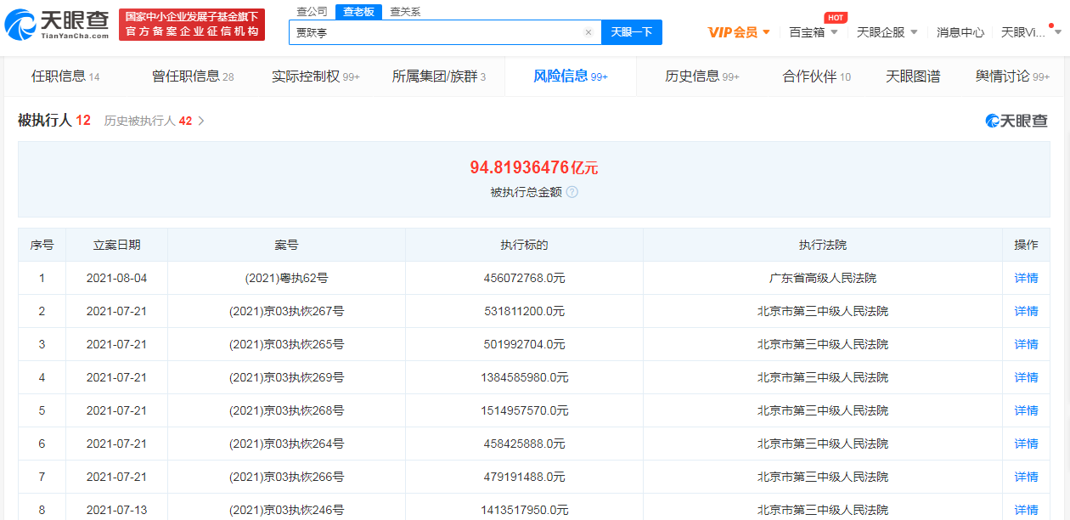Open the VIP会员 dropdown
This screenshot has height=520, width=1070.
[735, 31]
